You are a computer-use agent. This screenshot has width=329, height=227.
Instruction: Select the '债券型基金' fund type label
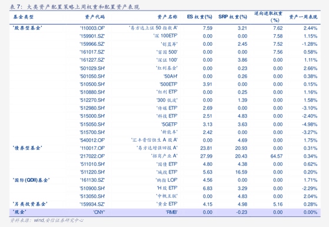27,148
